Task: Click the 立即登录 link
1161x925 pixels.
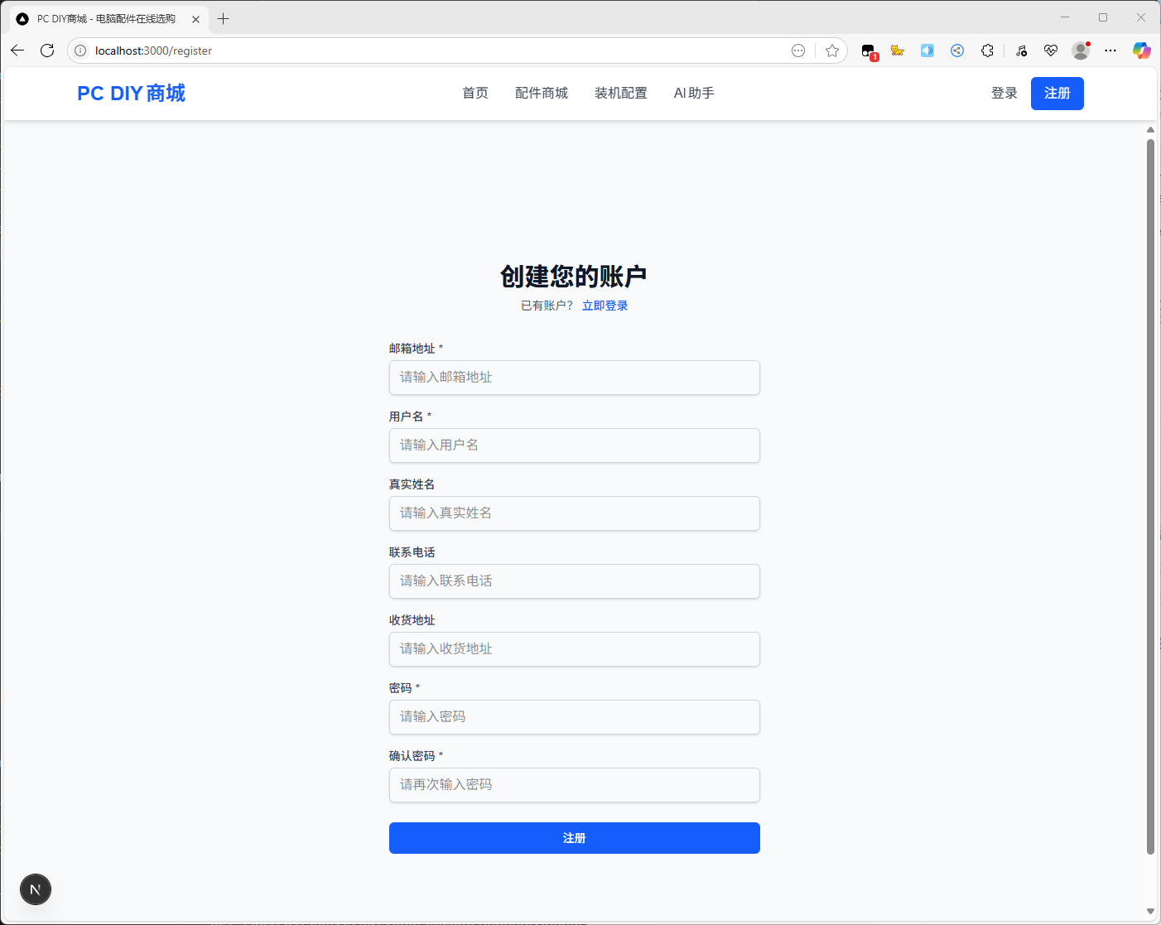Action: (x=605, y=306)
